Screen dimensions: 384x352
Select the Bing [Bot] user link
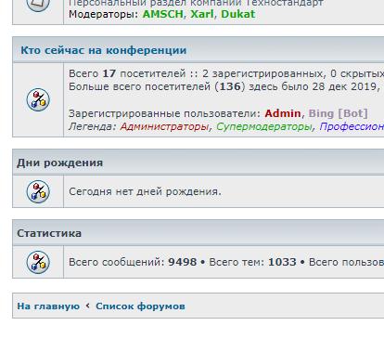click(x=338, y=113)
